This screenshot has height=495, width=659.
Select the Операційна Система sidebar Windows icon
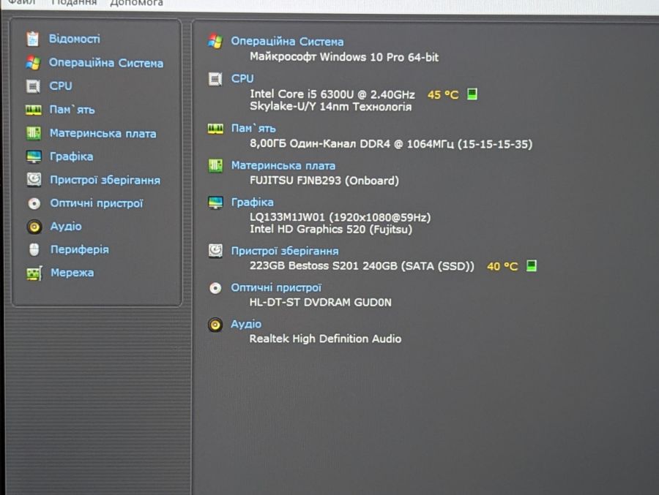[x=33, y=63]
